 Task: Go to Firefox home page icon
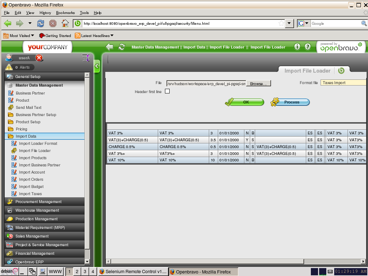pyautogui.click(x=65, y=23)
